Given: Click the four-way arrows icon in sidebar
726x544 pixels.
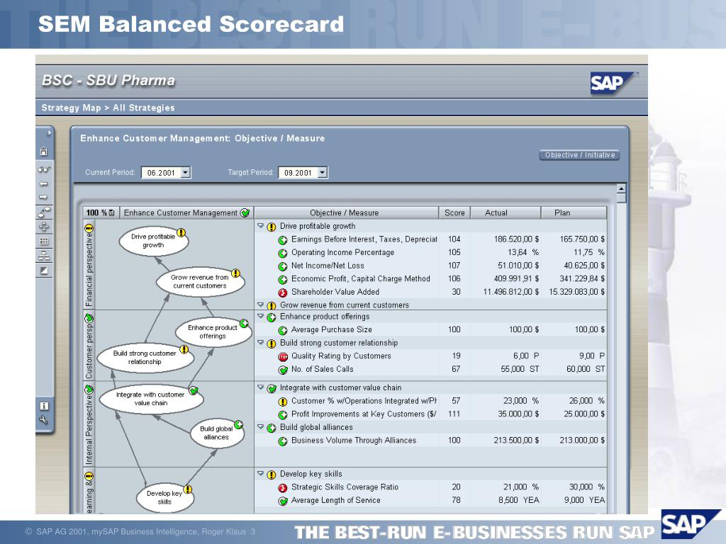Looking at the screenshot, I should pos(44,226).
